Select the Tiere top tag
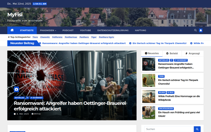The height and width of the screenshot is (132, 211). click(x=35, y=37)
